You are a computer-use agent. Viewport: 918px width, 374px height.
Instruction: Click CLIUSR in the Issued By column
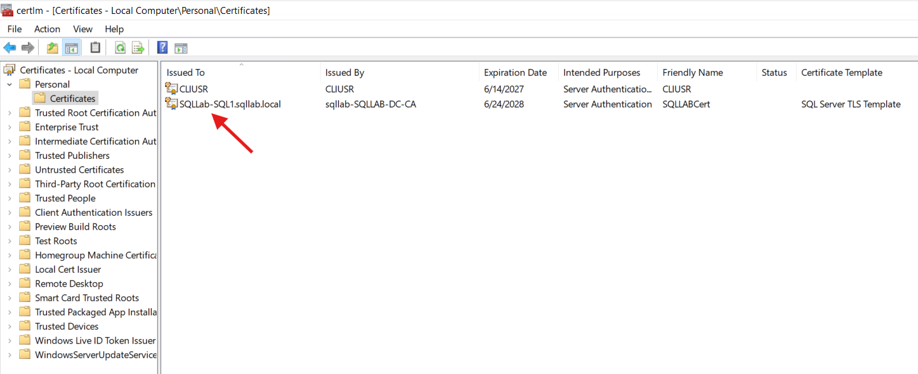(339, 89)
